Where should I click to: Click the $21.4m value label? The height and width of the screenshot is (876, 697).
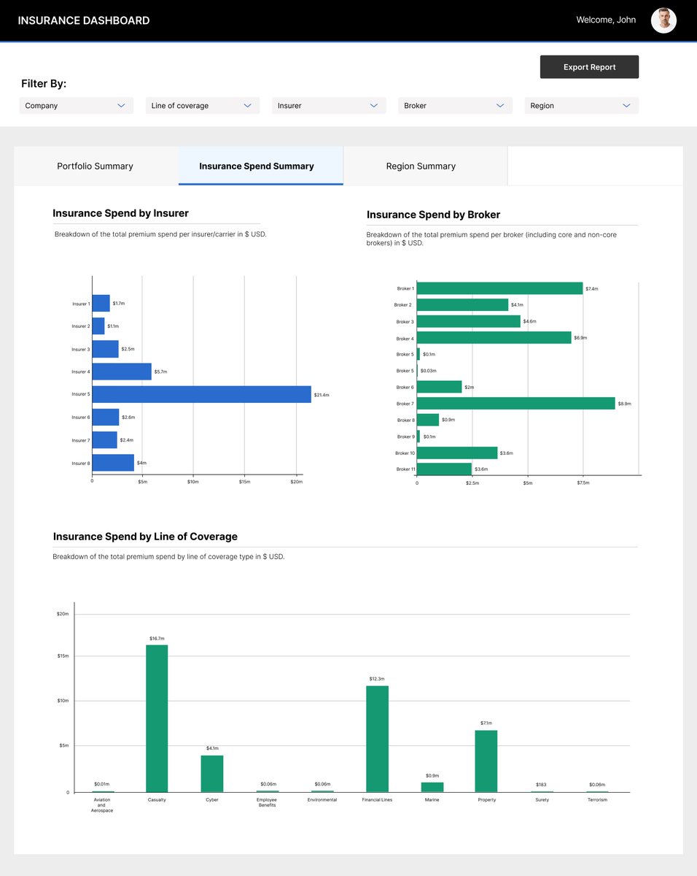click(x=322, y=395)
